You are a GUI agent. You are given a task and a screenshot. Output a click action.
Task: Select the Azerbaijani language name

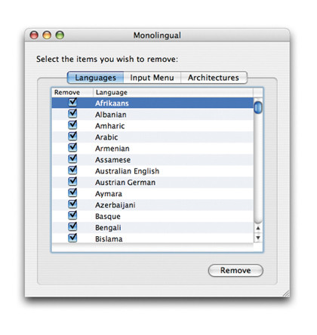tap(115, 205)
